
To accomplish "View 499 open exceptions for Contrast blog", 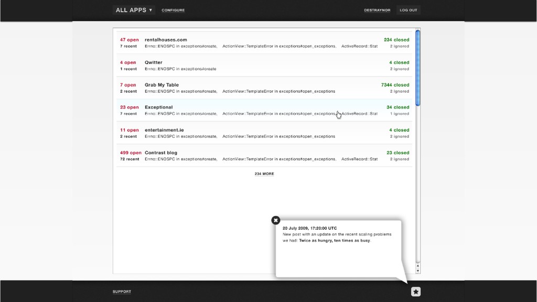I will click(x=131, y=153).
